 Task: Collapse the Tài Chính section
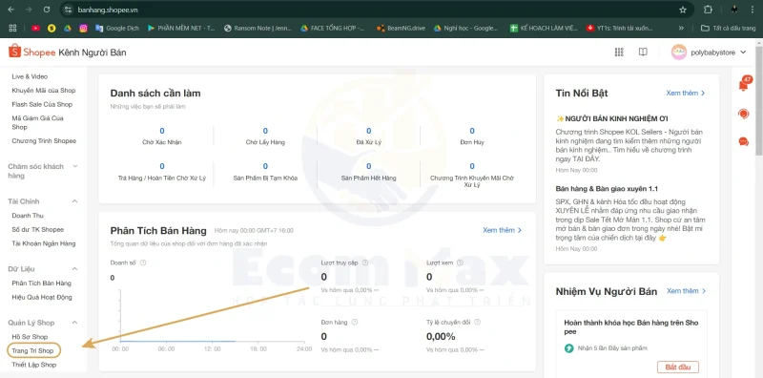(x=75, y=201)
